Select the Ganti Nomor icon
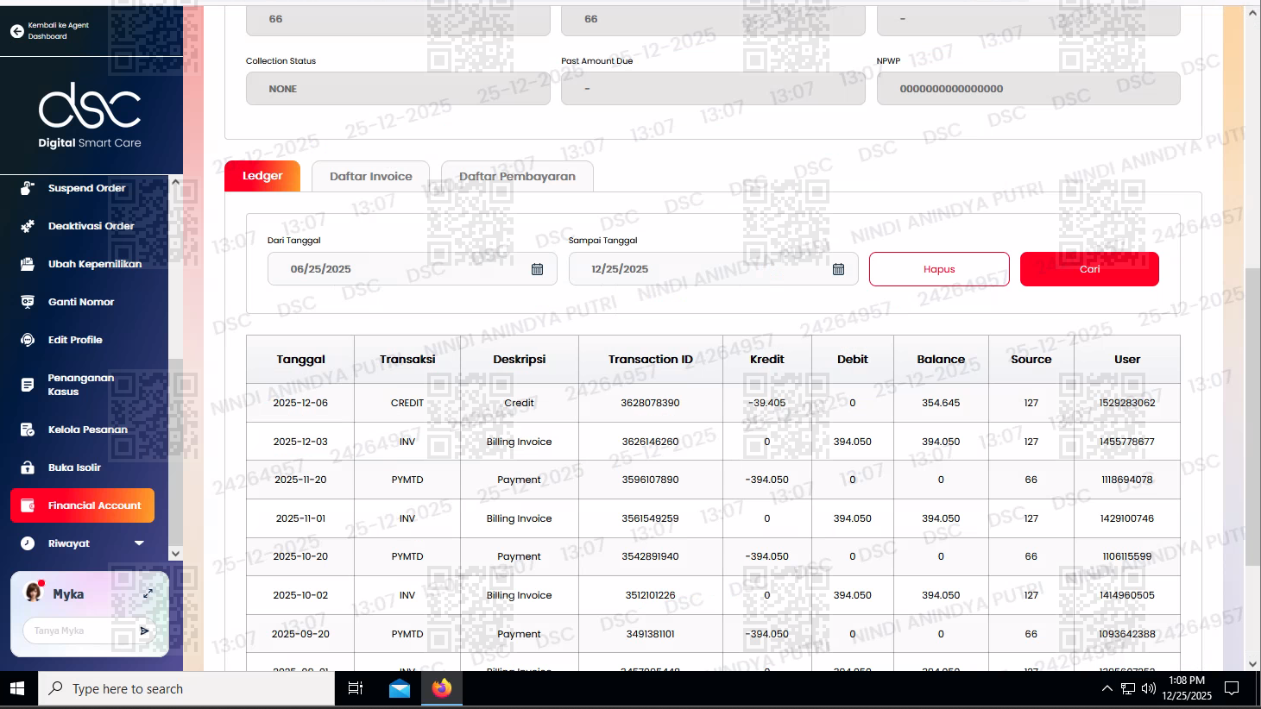 28,302
